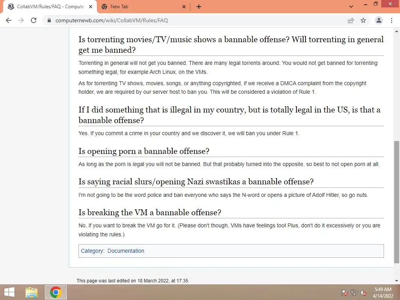Click the Chrome taskbar icon
Image resolution: width=400 pixels, height=300 pixels.
55,292
